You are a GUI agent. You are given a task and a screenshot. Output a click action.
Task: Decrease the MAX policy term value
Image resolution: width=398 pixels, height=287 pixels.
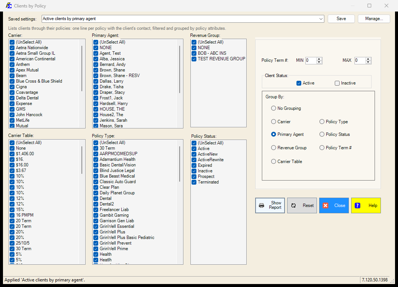[x=368, y=62]
